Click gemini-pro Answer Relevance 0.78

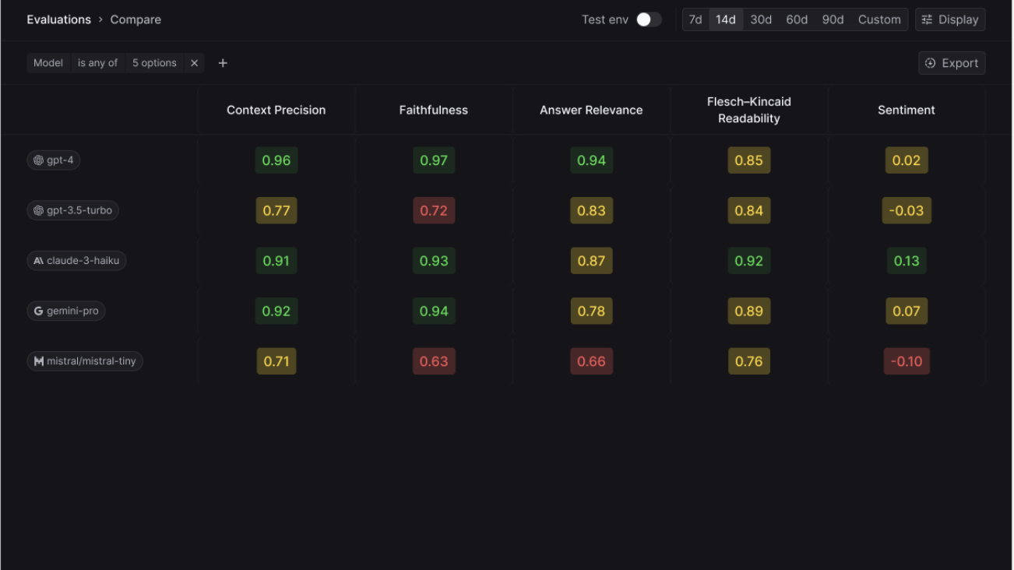[591, 311]
